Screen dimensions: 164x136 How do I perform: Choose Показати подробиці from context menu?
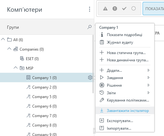125,35
